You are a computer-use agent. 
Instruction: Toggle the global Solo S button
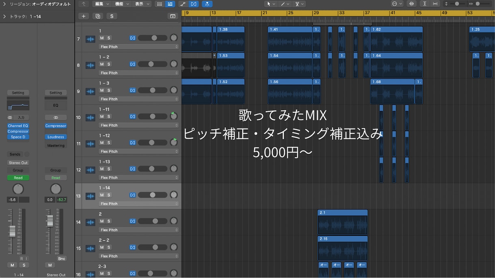point(112,16)
